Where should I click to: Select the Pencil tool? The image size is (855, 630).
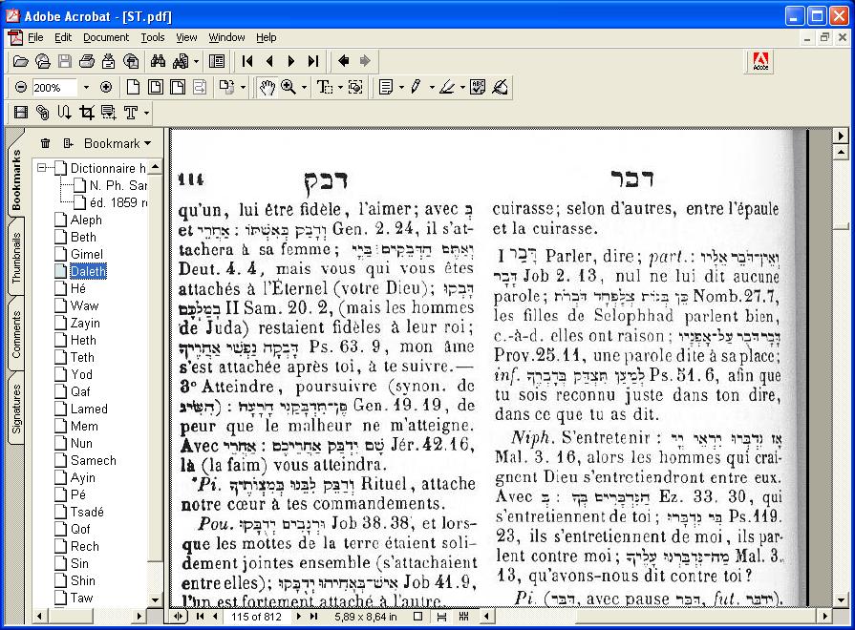point(417,87)
